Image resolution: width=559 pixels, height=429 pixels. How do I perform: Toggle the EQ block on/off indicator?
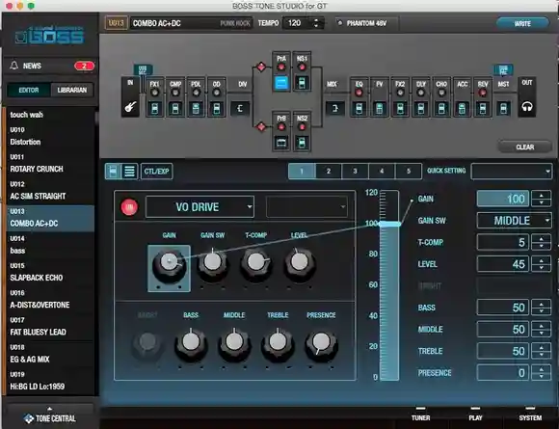click(359, 94)
